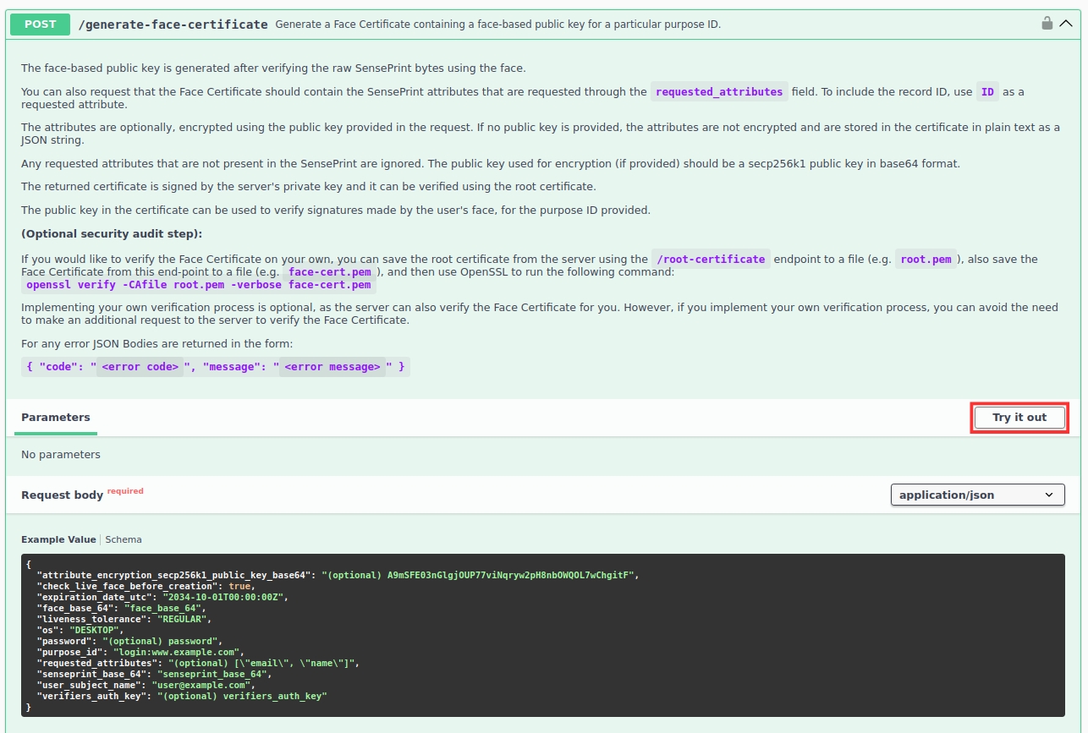Click the root.pem file name code
The width and height of the screenshot is (1088, 733).
pyautogui.click(x=926, y=260)
